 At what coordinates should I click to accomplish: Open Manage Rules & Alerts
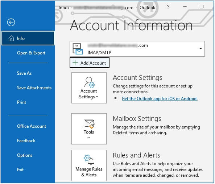pyautogui.click(x=89, y=165)
